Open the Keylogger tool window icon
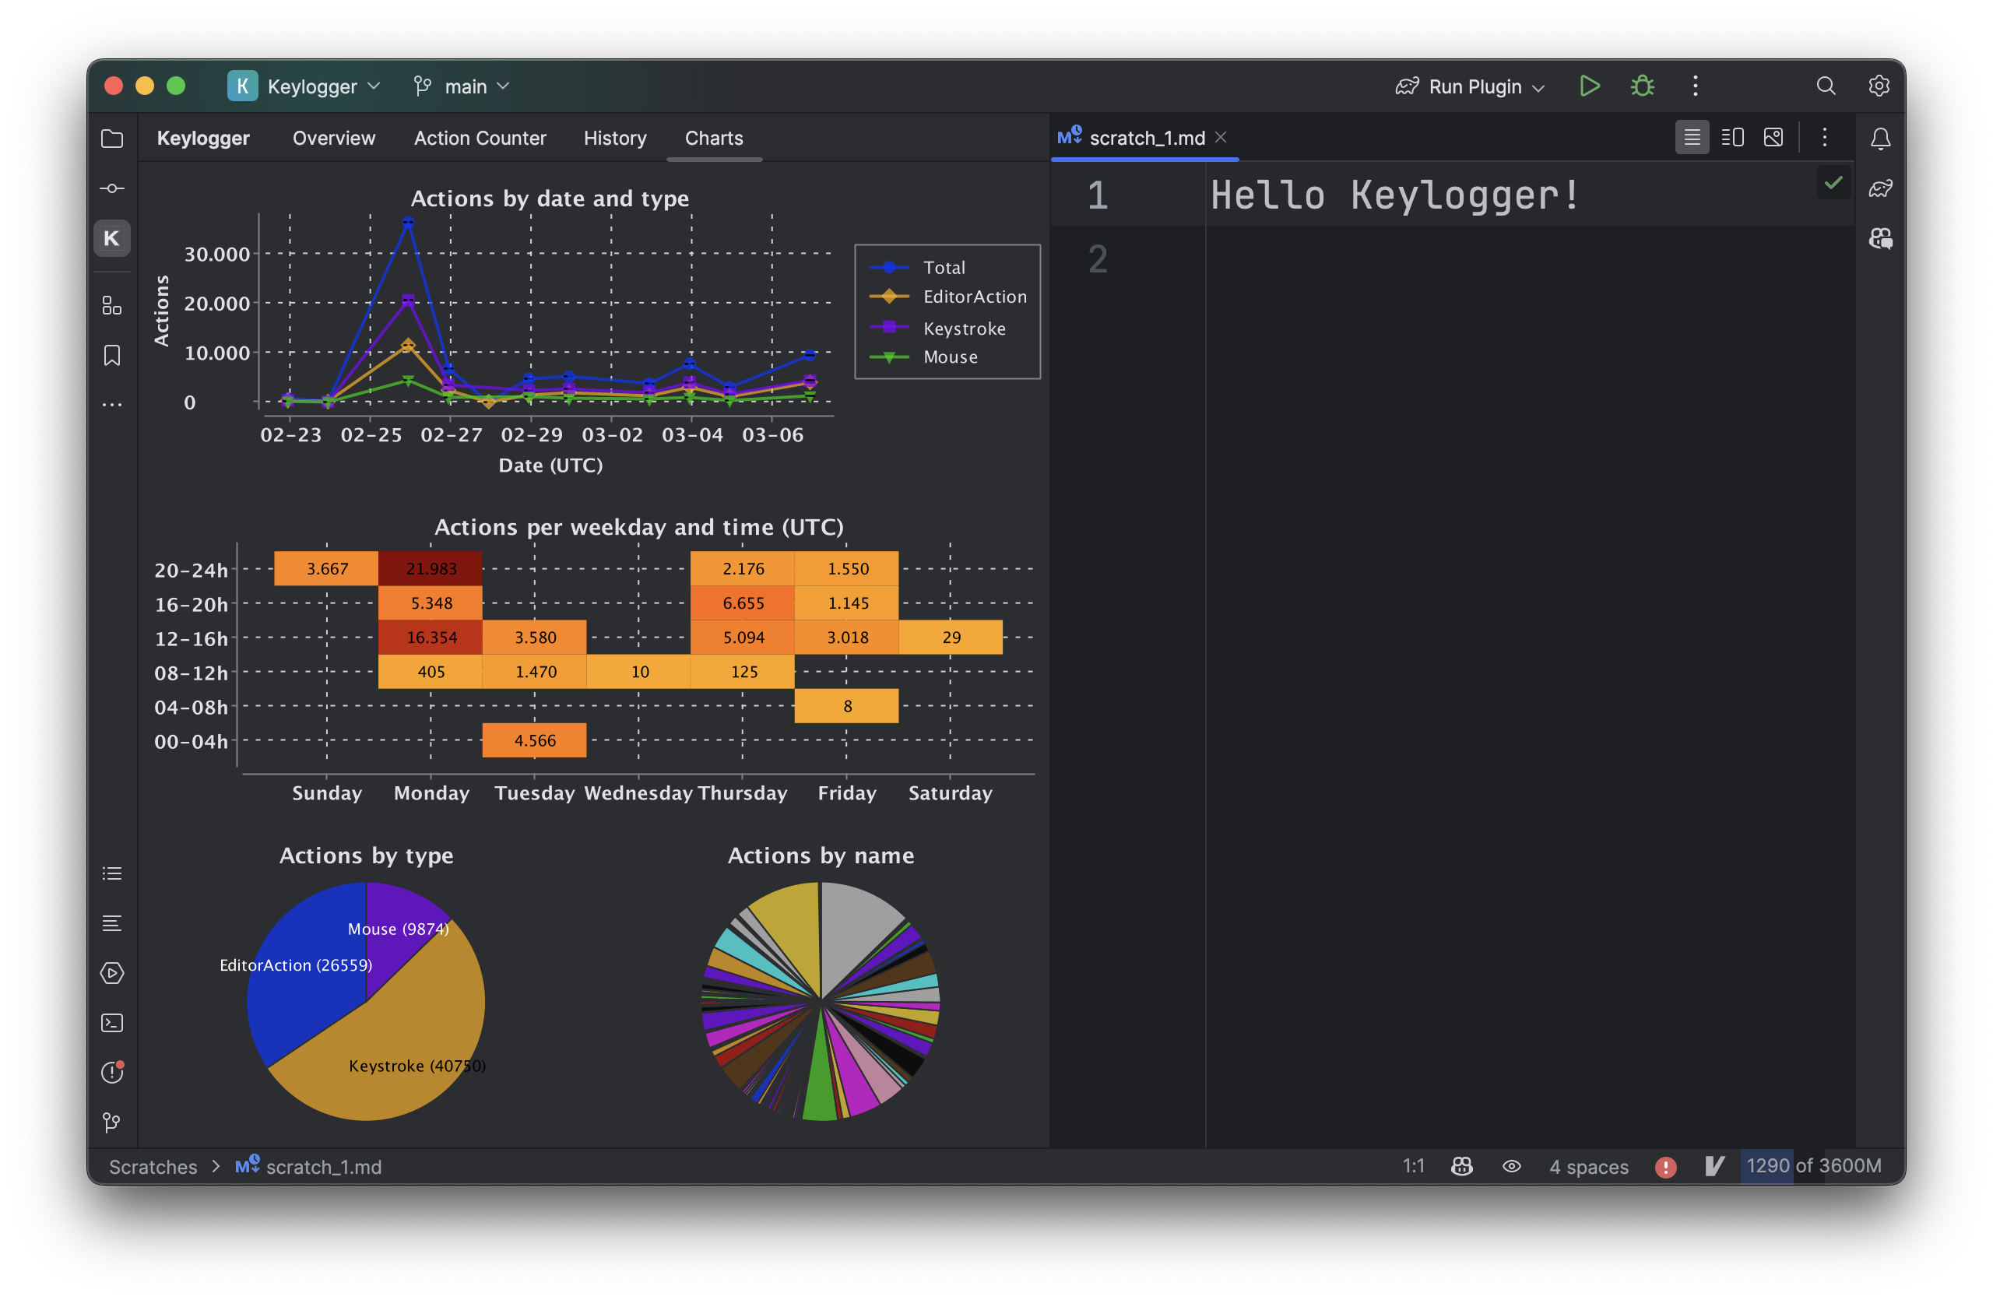This screenshot has width=1993, height=1300. (x=111, y=238)
